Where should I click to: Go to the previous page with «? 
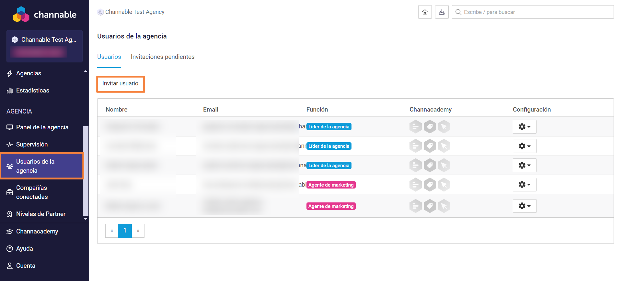coord(112,231)
